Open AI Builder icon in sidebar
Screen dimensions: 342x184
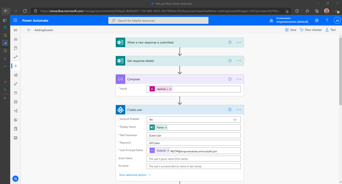(15, 111)
